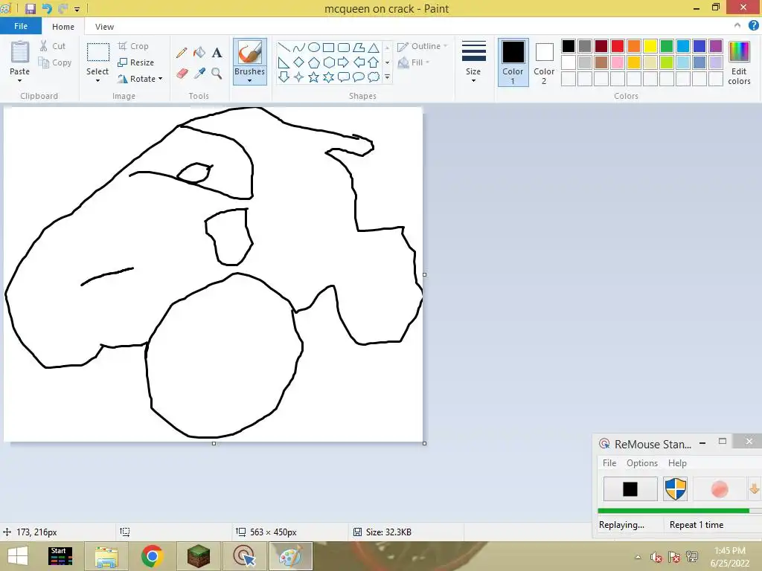762x571 pixels.
Task: Select the Fill with color bucket tool
Action: (x=199, y=53)
